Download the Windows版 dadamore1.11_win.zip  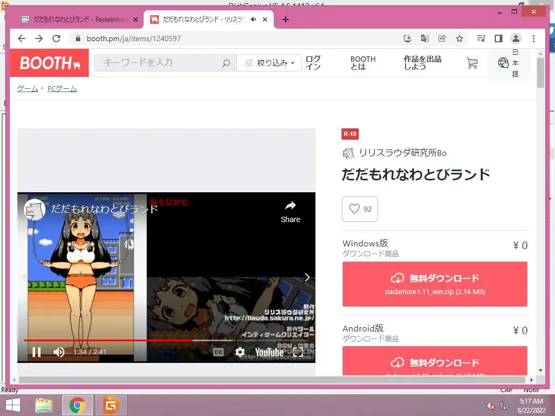(435, 284)
